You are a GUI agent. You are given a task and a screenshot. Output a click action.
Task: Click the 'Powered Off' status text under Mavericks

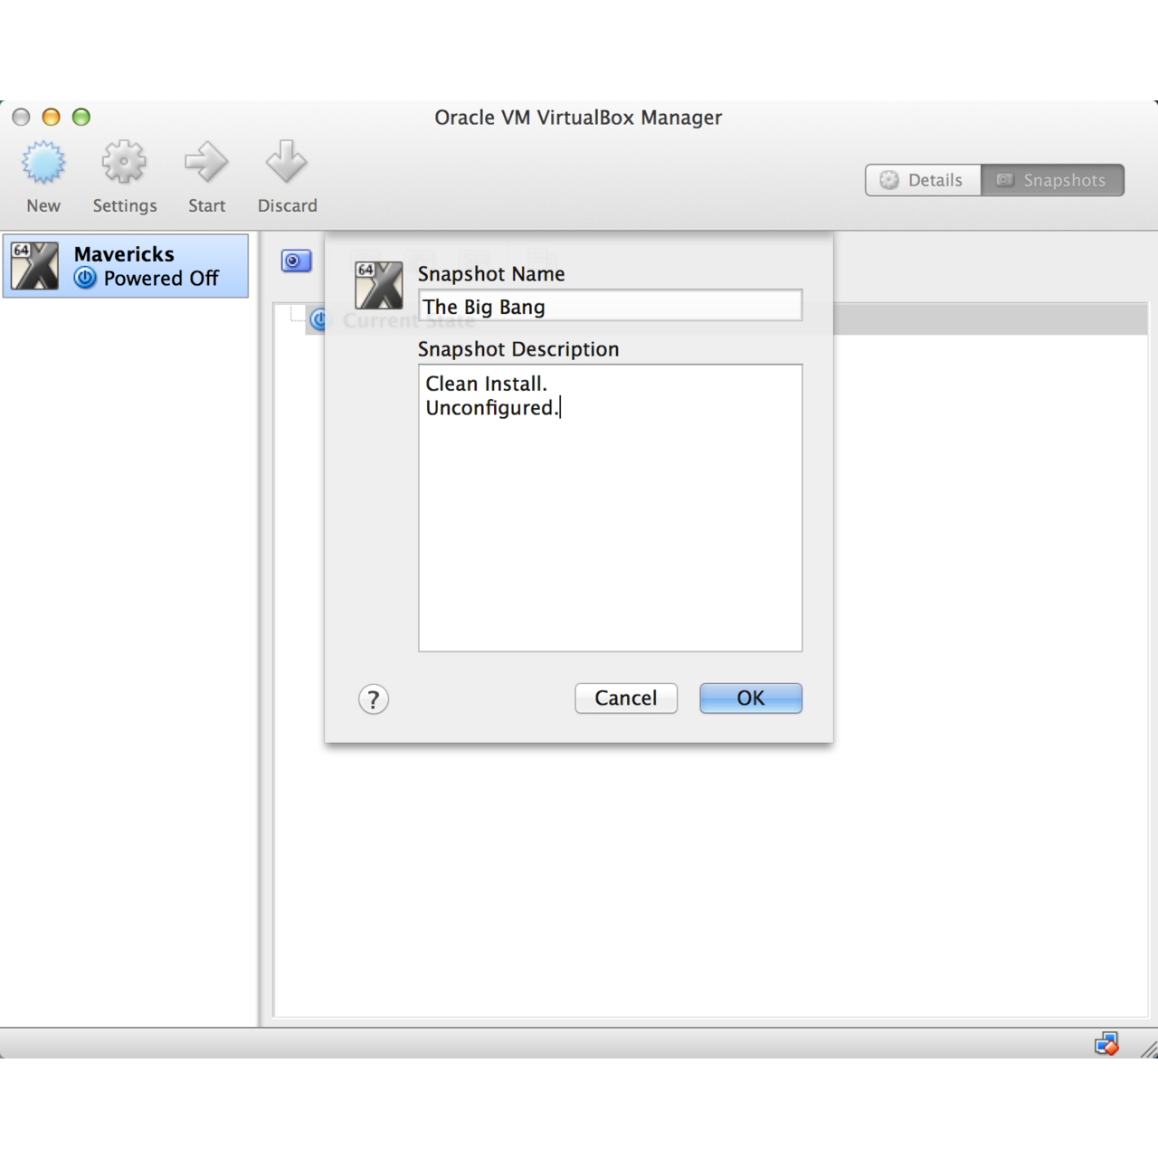pos(161,279)
